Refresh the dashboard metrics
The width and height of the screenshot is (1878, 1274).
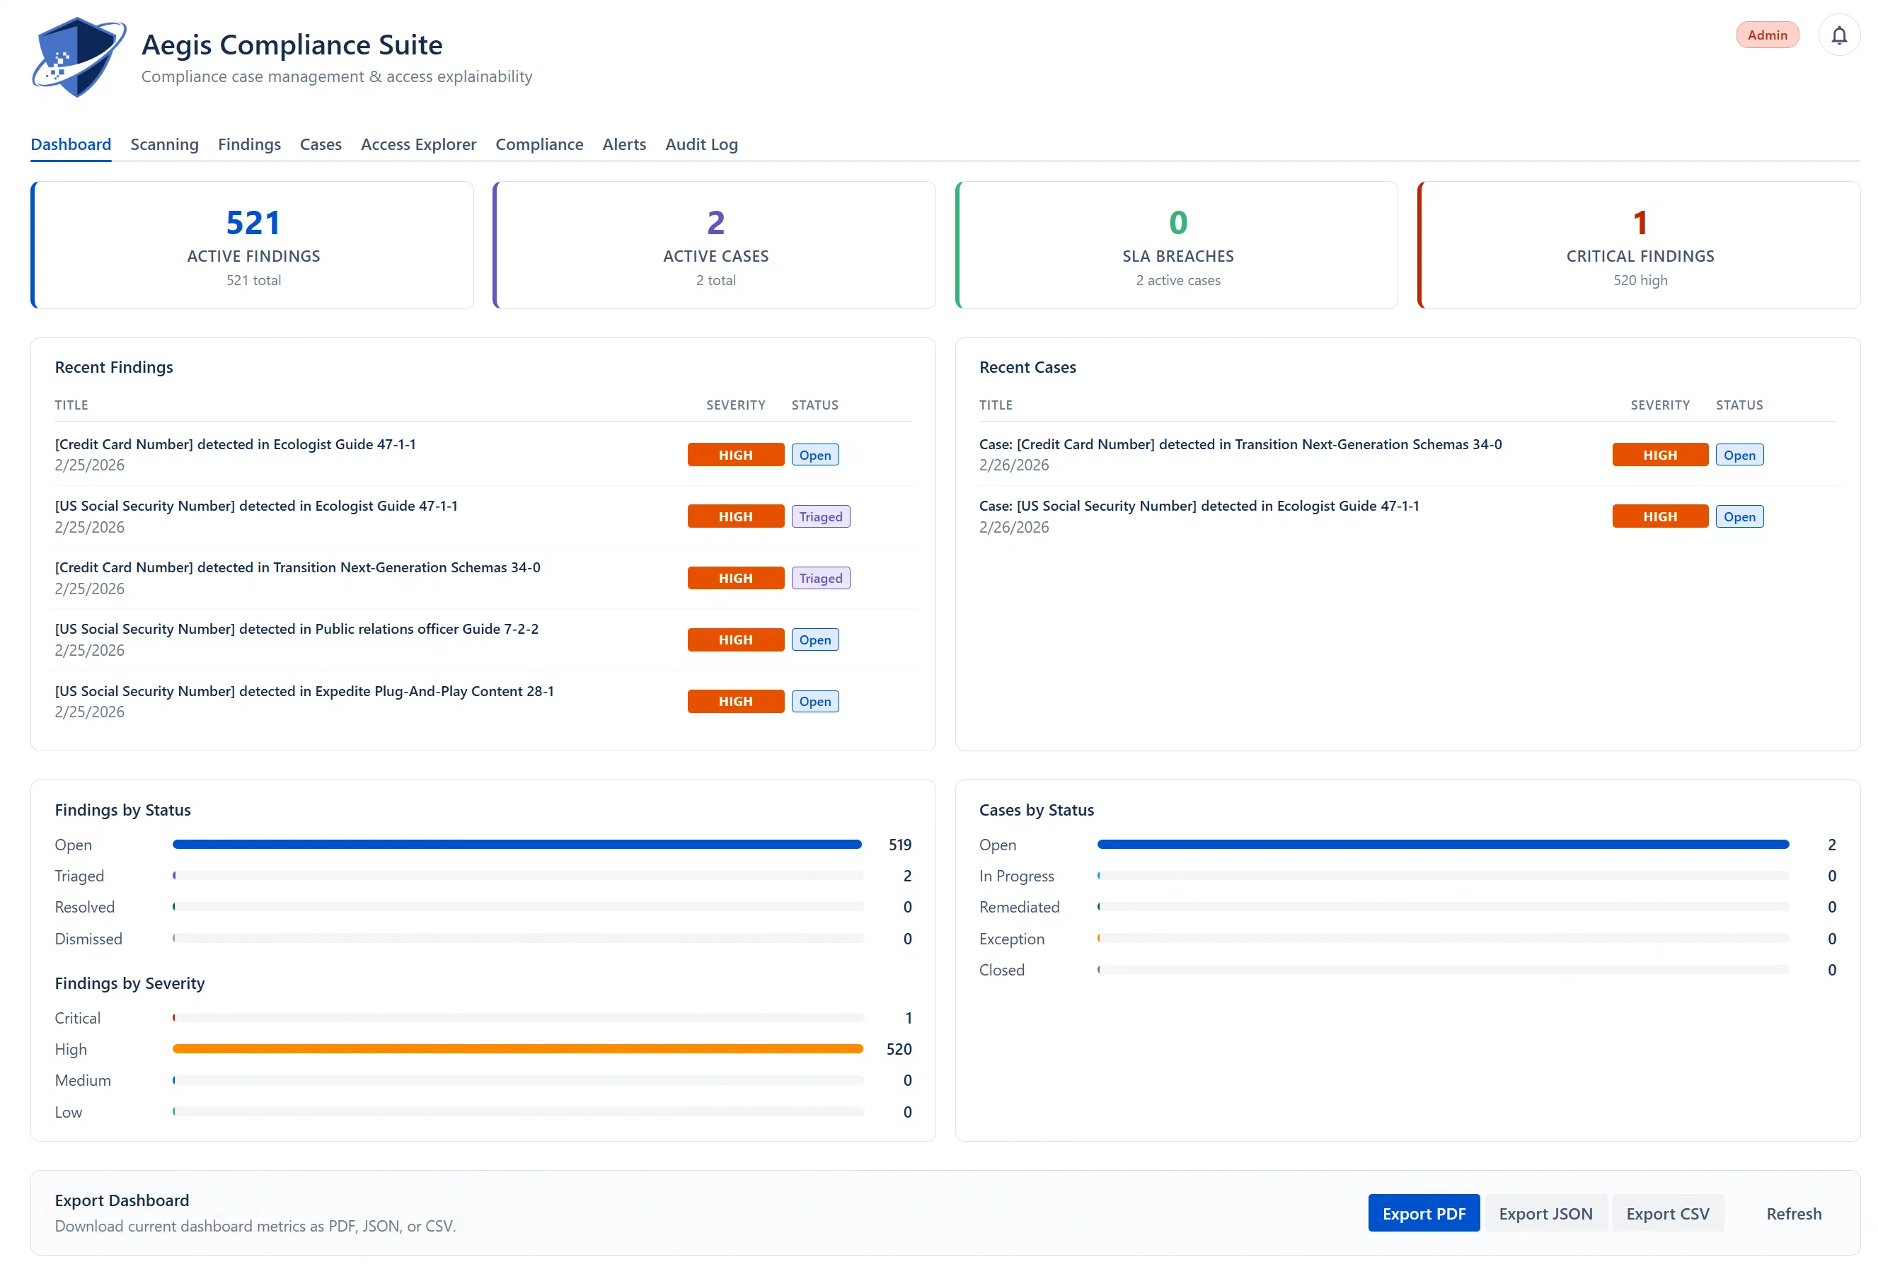[x=1793, y=1212]
